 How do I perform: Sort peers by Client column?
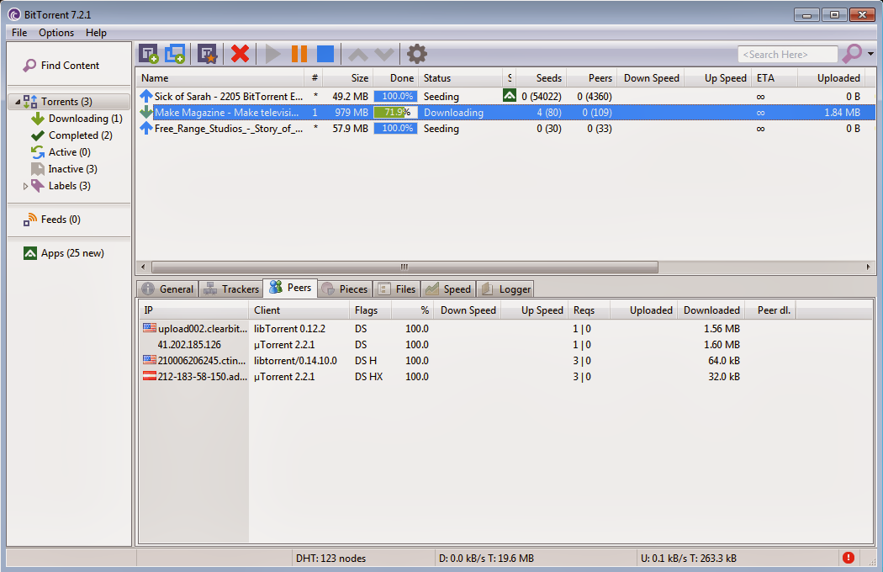pyautogui.click(x=299, y=310)
